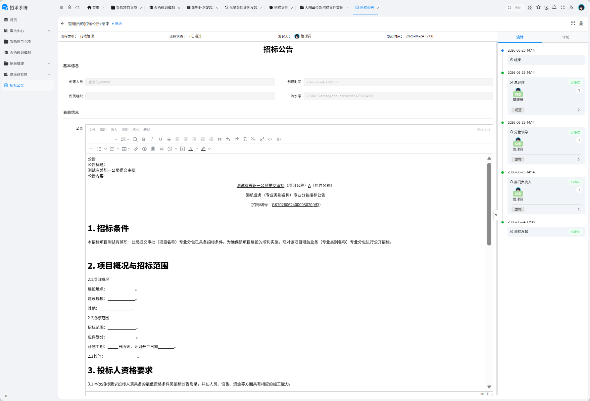Apply strikethrough formatting

tap(169, 139)
